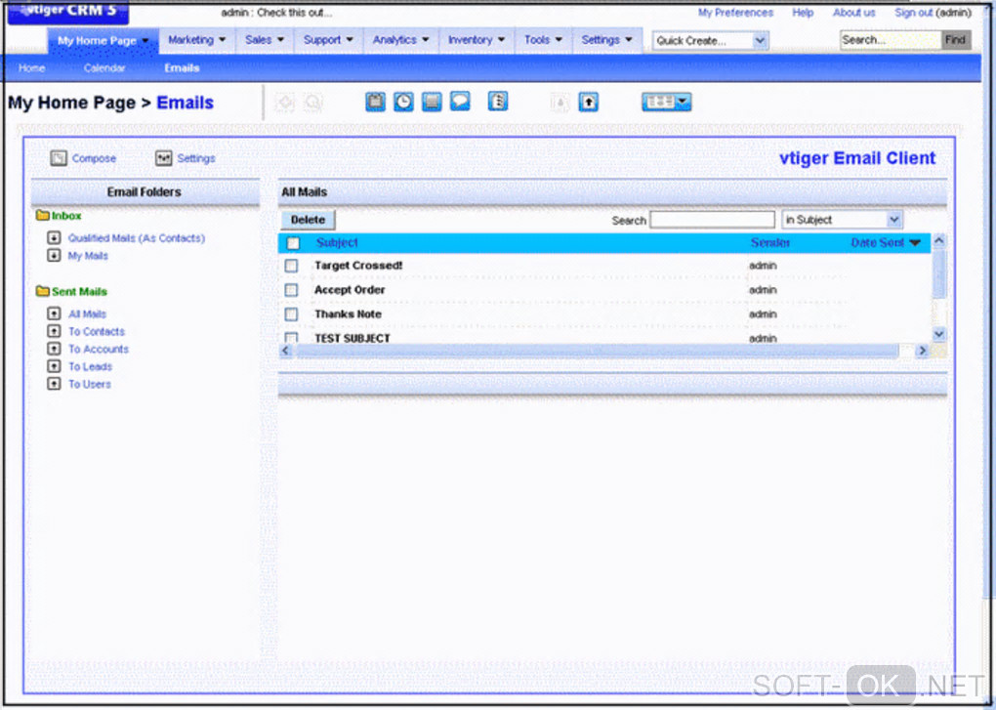Click the horizontal scroll left arrow
Viewport: 996px width, 710px height.
pos(285,352)
